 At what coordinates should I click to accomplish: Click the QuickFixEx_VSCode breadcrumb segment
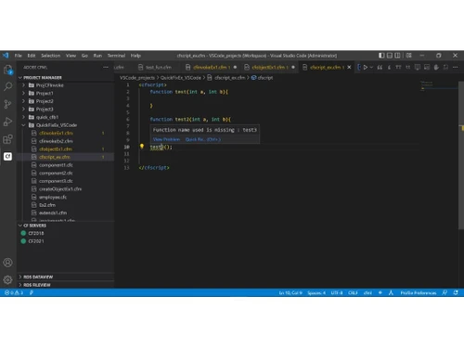[x=181, y=78]
